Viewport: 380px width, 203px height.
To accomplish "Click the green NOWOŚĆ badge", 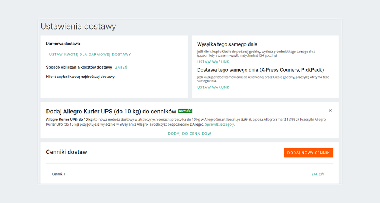I will (185, 111).
